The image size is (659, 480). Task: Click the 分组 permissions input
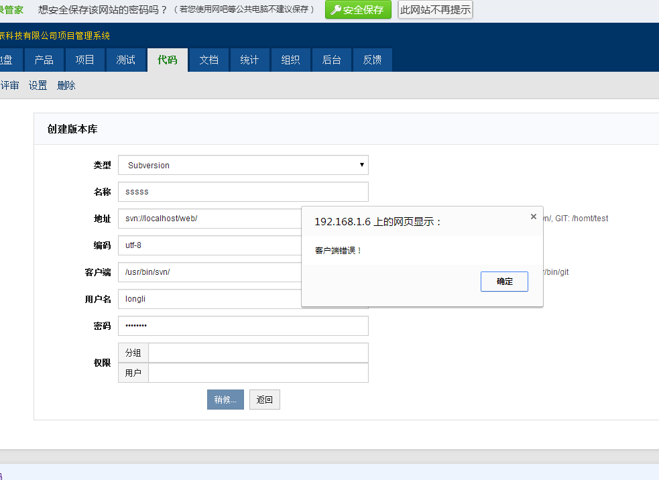[259, 353]
